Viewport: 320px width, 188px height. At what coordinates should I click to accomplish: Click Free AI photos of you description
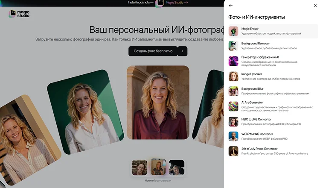pos(275,153)
